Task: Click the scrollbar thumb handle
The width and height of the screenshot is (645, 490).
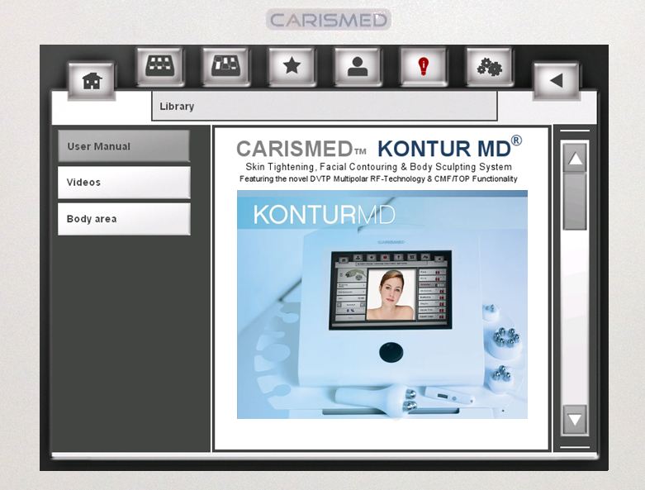Action: click(575, 201)
